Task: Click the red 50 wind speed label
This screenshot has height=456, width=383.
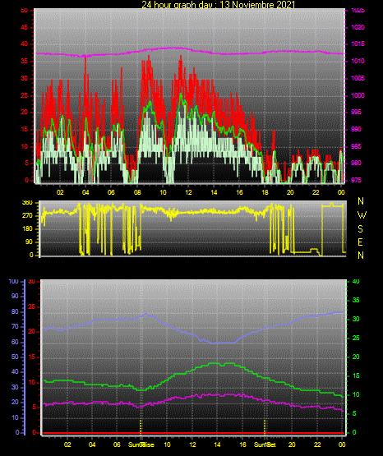Action: tap(25, 11)
